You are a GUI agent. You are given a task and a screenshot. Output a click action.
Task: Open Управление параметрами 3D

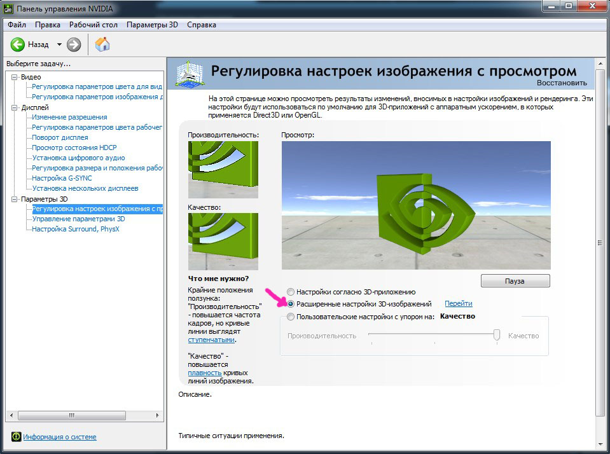tap(79, 219)
